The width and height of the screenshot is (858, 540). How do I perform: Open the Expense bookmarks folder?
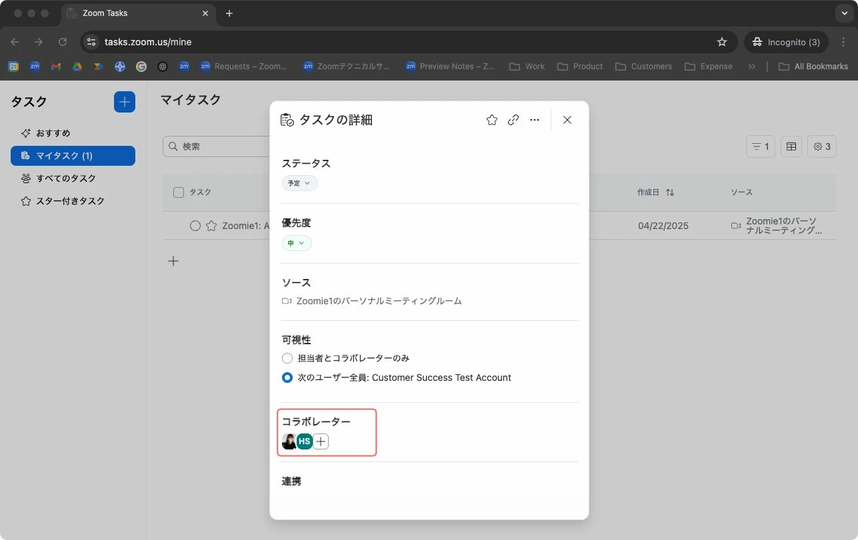709,67
